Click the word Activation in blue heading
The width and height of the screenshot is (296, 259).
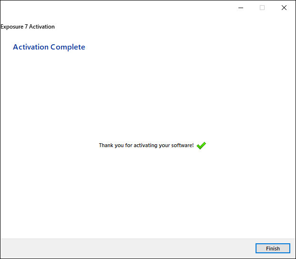(30, 47)
